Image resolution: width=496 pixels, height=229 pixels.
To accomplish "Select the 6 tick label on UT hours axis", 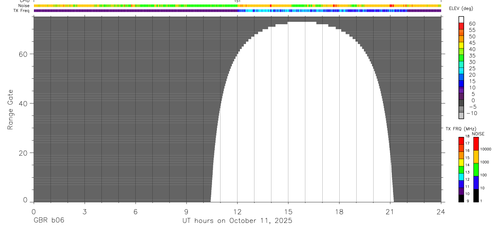I will [135, 211].
